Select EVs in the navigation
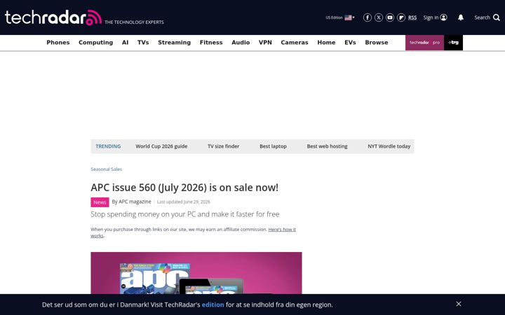Screen dimensions: 505x315 click(x=350, y=43)
